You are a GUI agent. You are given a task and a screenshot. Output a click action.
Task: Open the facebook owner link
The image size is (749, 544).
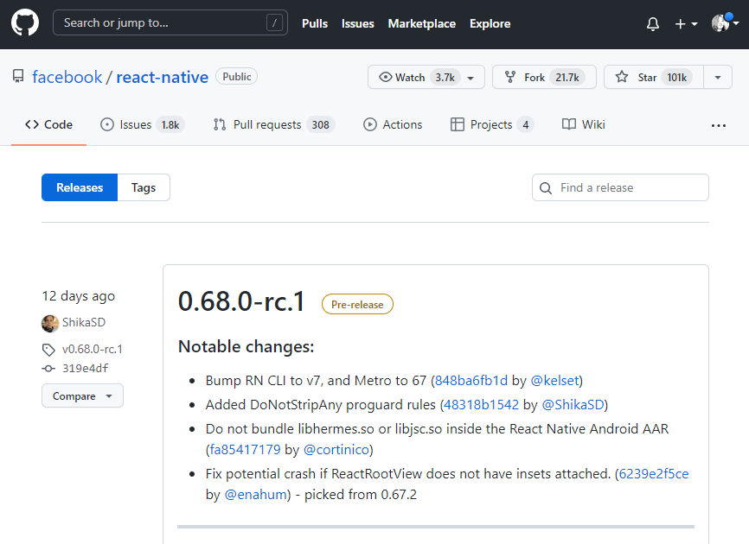pos(67,77)
